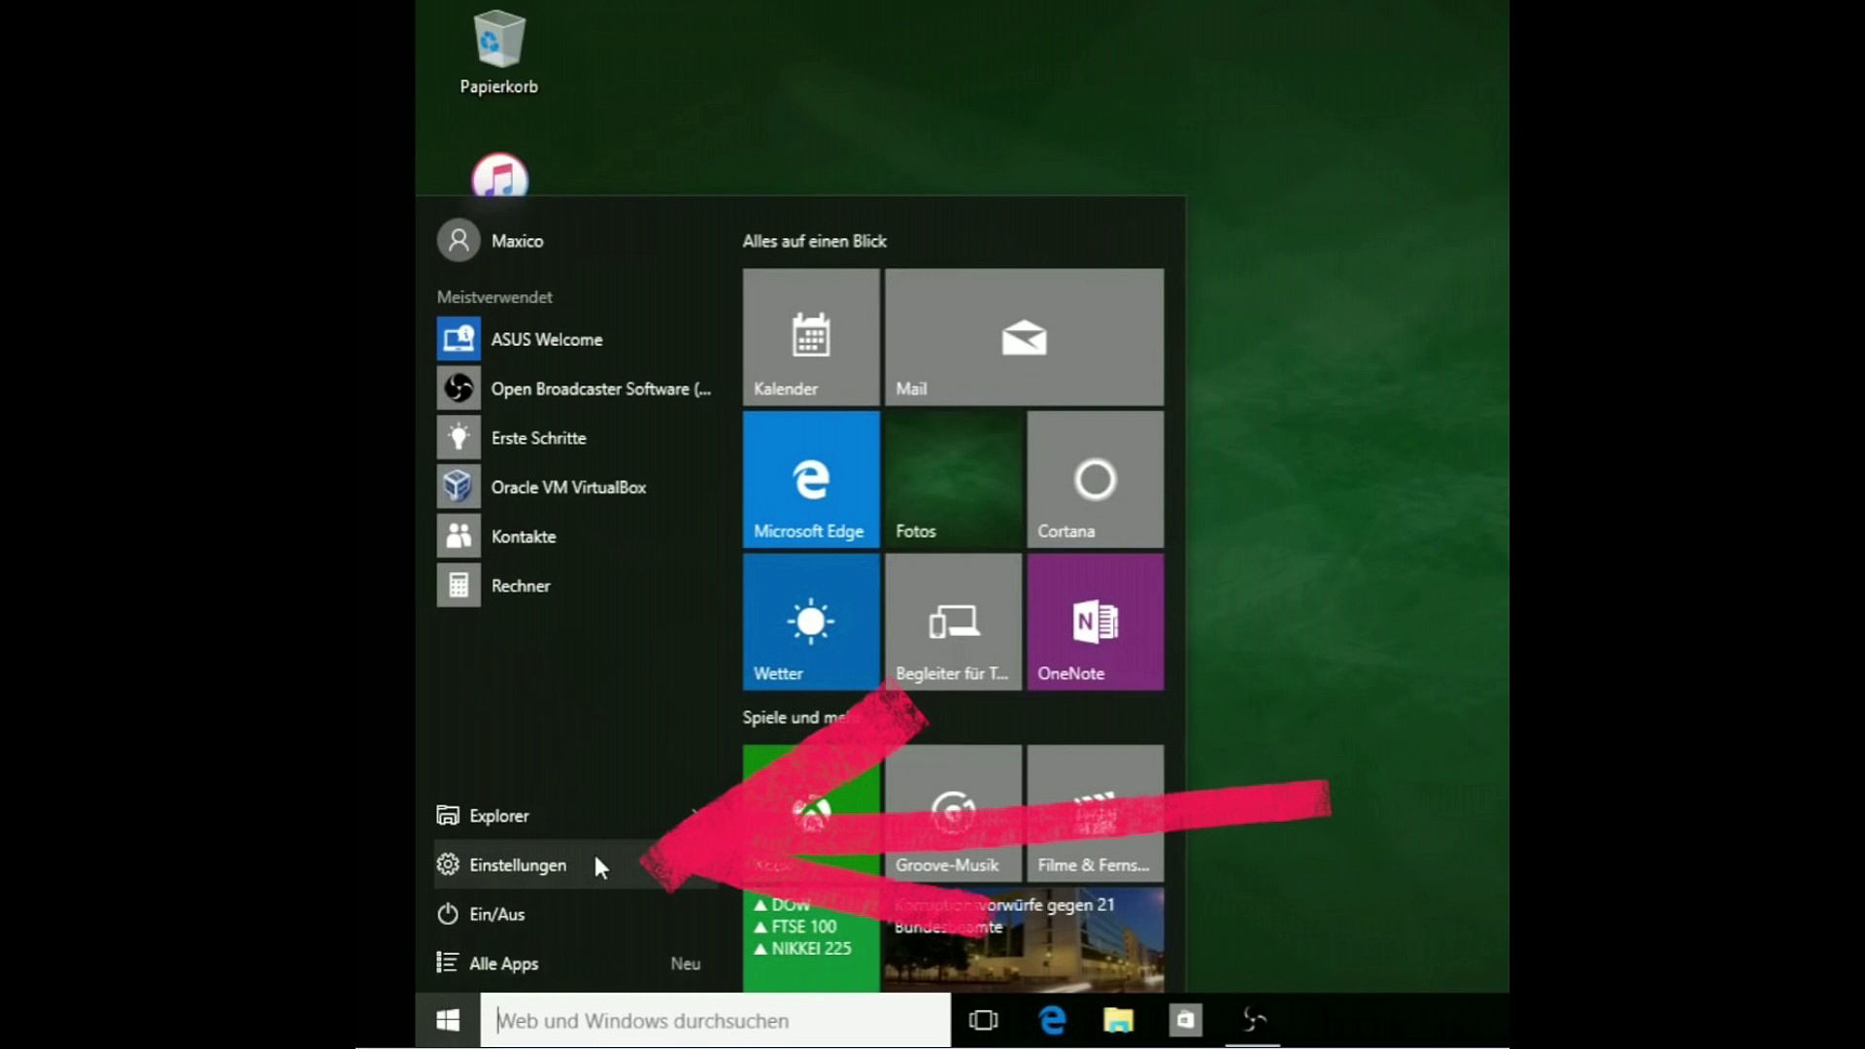Open the Rechner calculator app
This screenshot has height=1049, width=1865.
pyautogui.click(x=520, y=586)
